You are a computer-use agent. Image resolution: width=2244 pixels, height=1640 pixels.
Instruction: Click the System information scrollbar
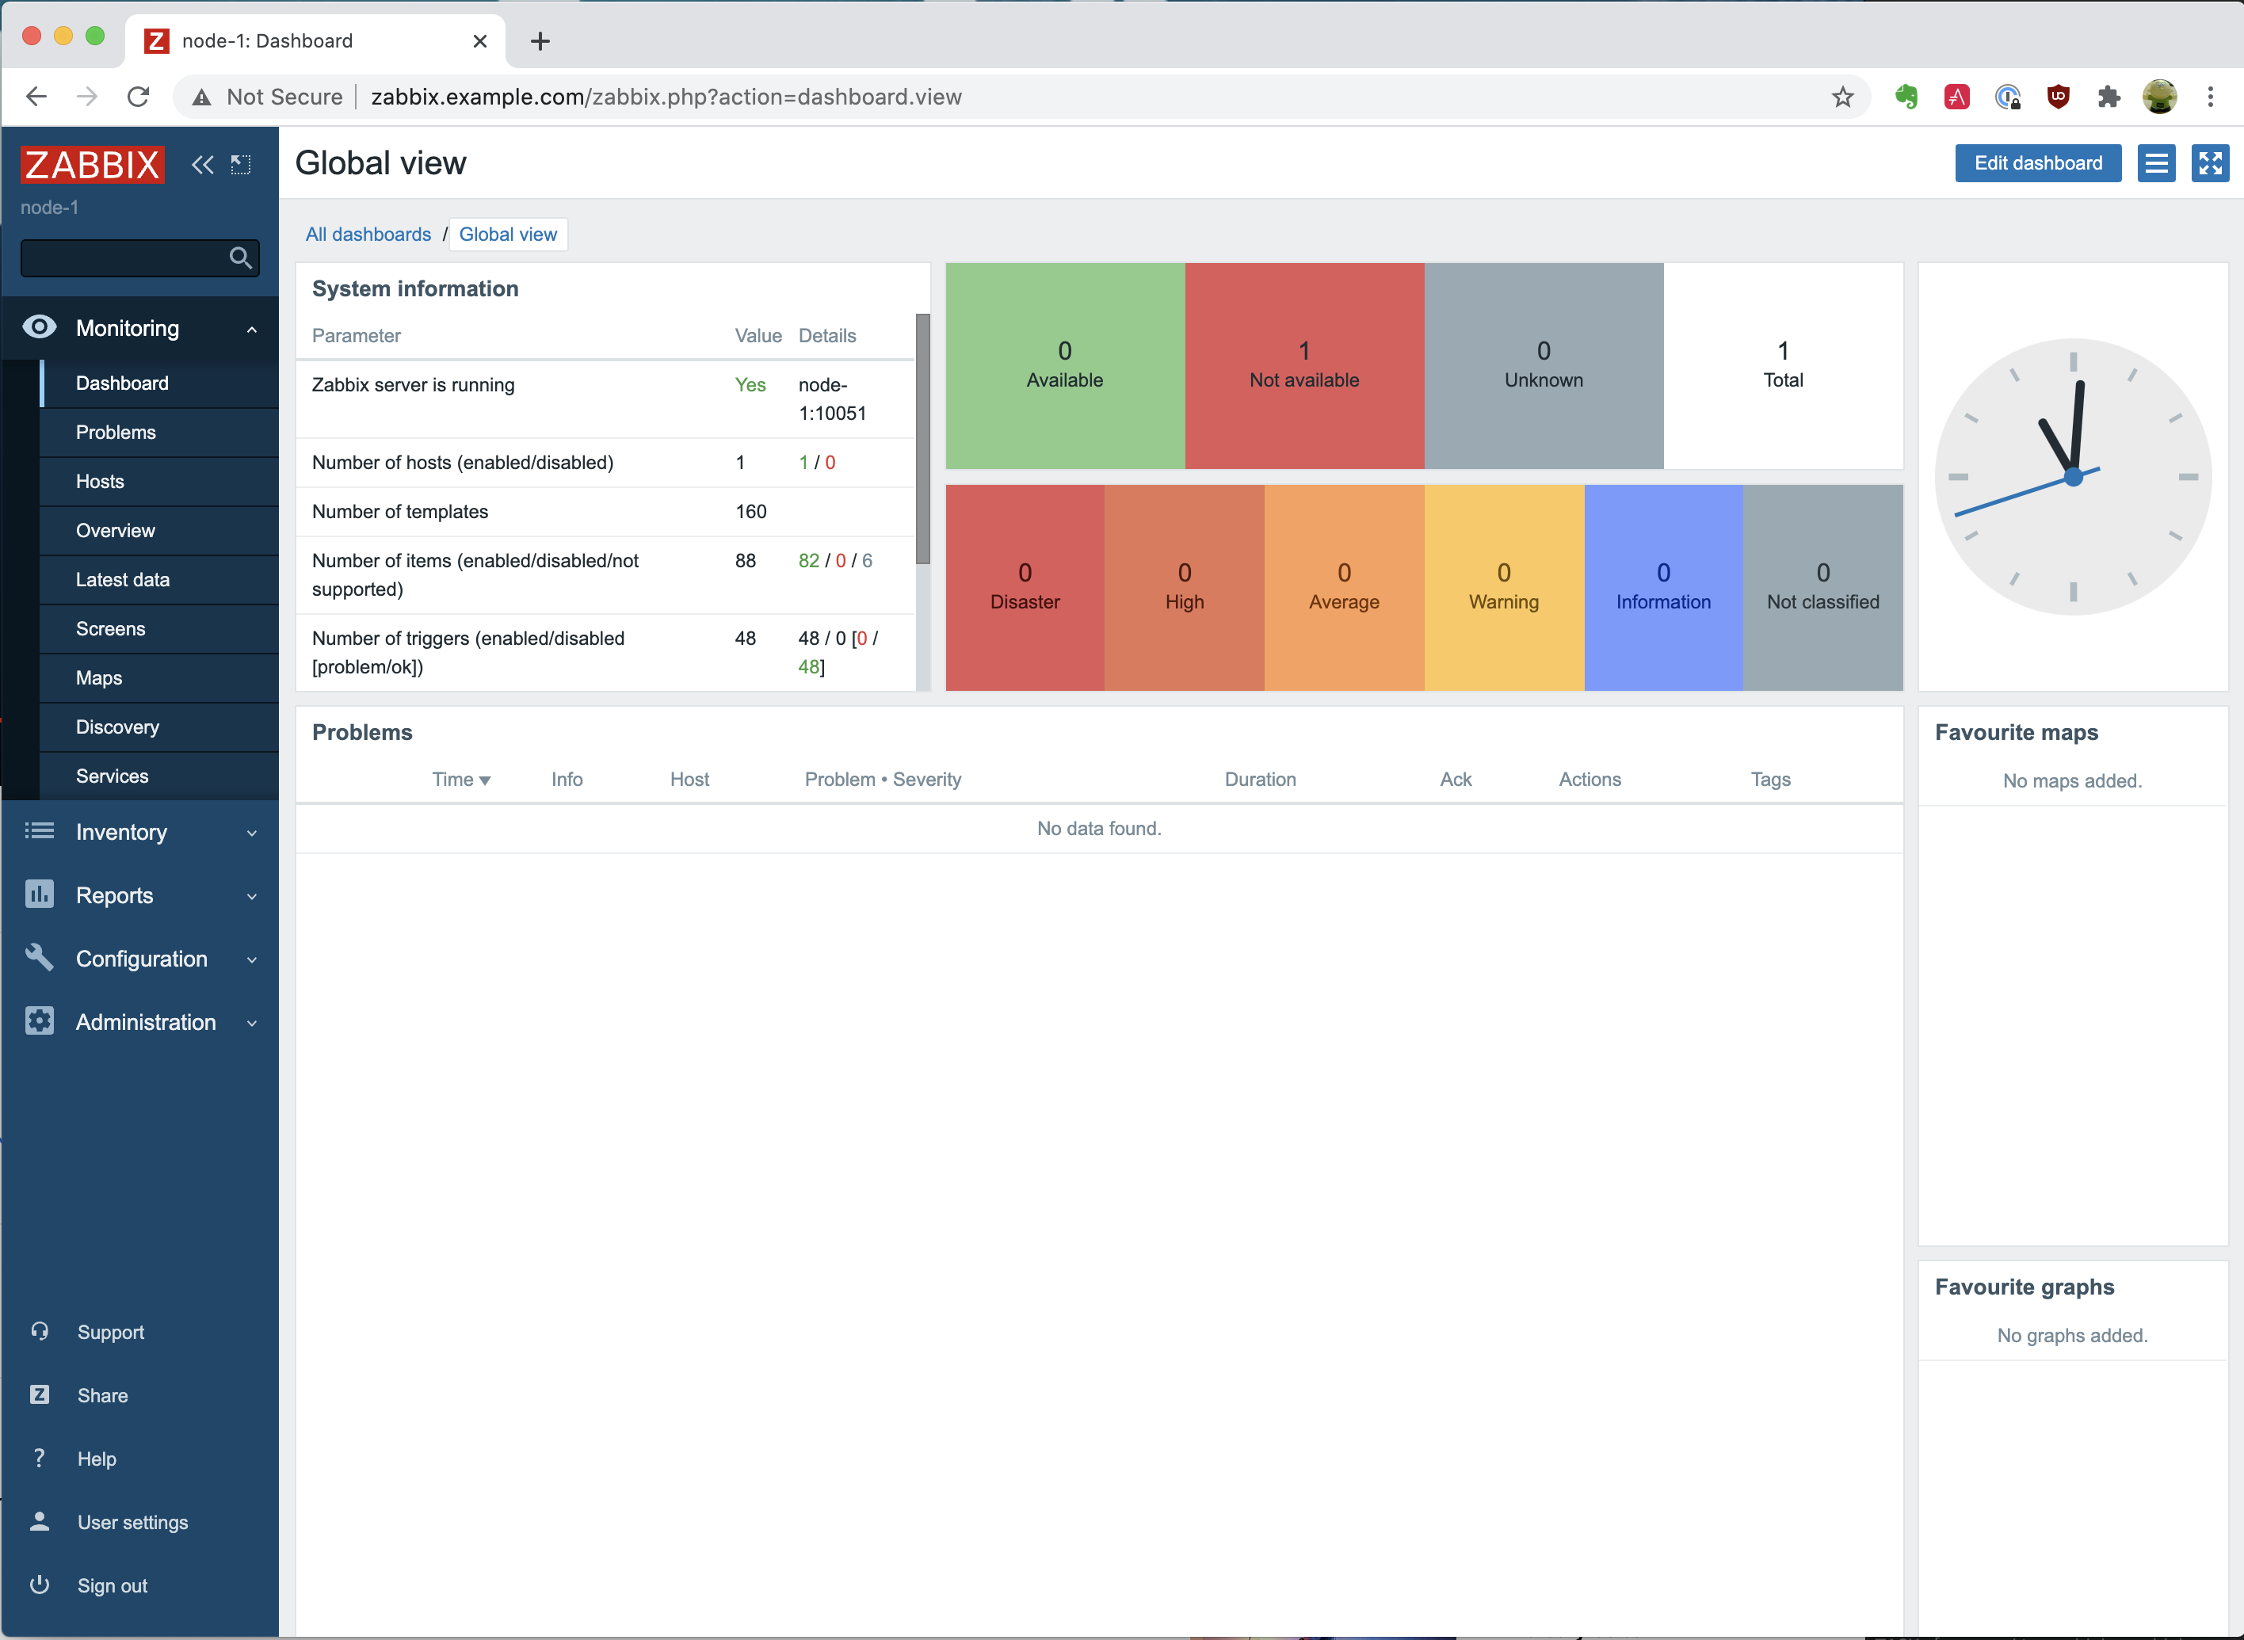pos(922,439)
